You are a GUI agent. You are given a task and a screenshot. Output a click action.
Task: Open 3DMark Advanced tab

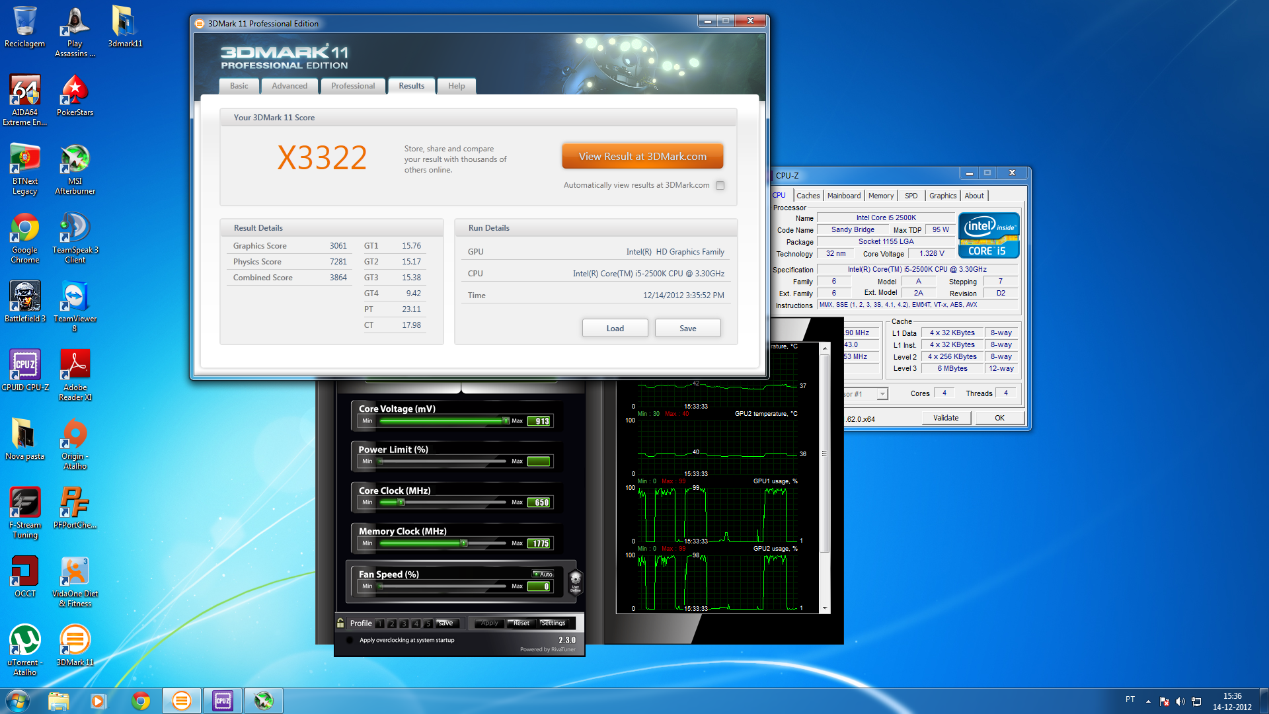[289, 86]
